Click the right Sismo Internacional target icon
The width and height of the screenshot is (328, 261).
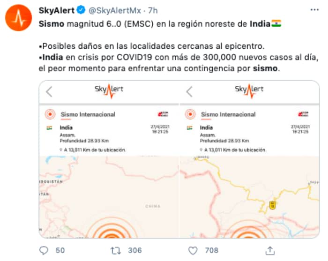[190, 114]
